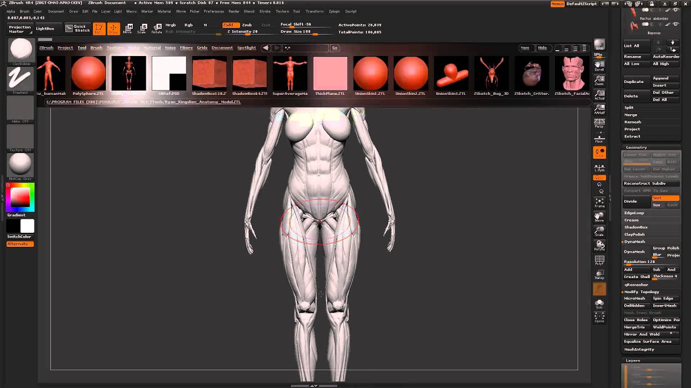Click the Close Holes button

637,320
